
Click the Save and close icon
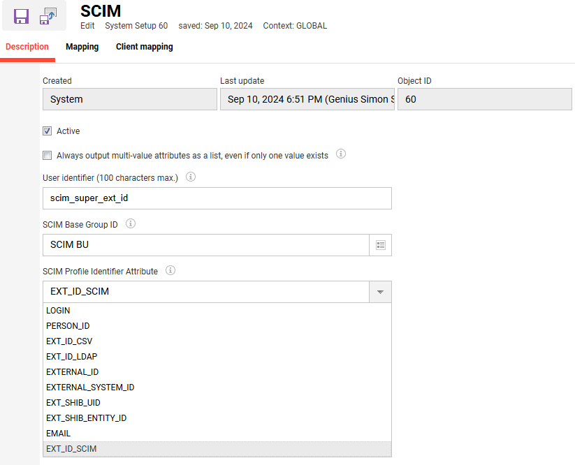point(48,17)
